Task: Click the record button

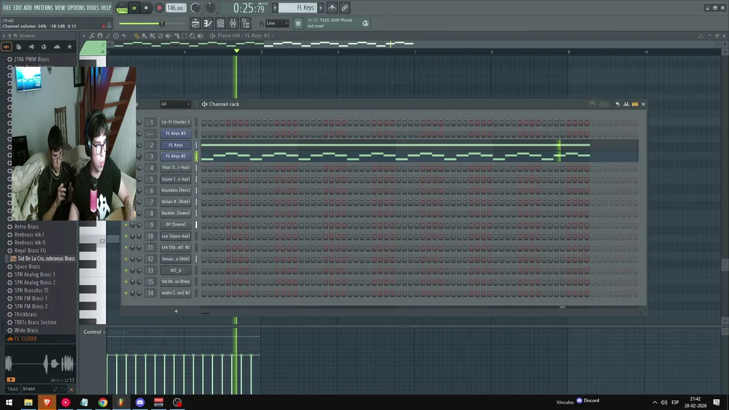Action: (x=159, y=8)
